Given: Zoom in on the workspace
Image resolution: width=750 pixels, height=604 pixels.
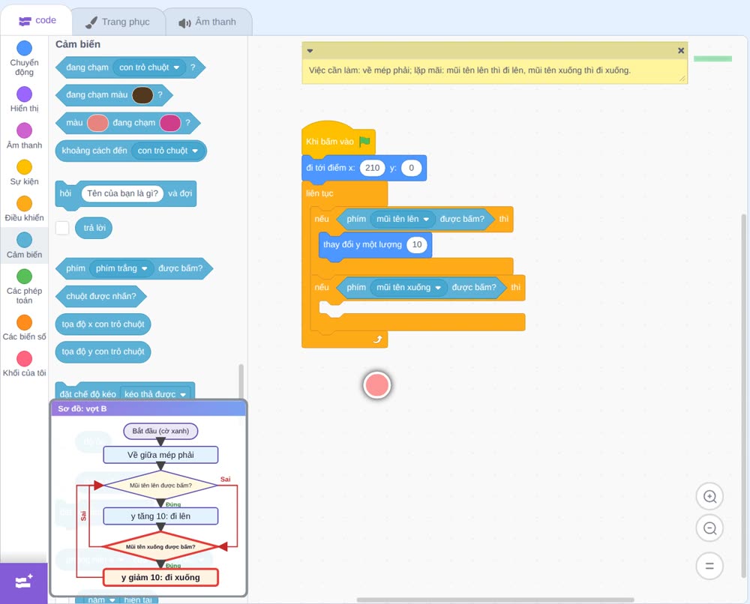Looking at the screenshot, I should (x=709, y=497).
